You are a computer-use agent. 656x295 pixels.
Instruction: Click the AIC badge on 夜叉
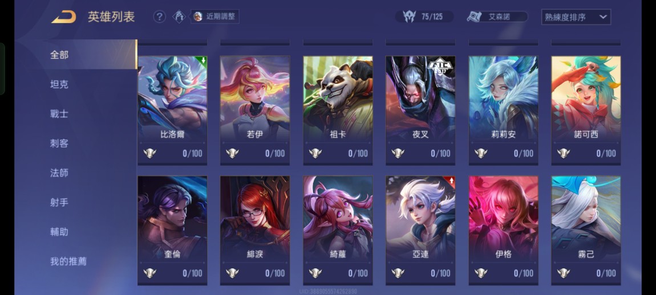(440, 65)
